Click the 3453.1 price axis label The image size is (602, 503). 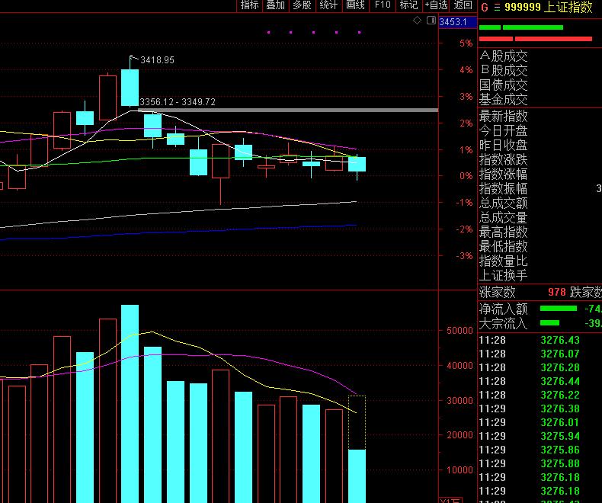(x=453, y=22)
